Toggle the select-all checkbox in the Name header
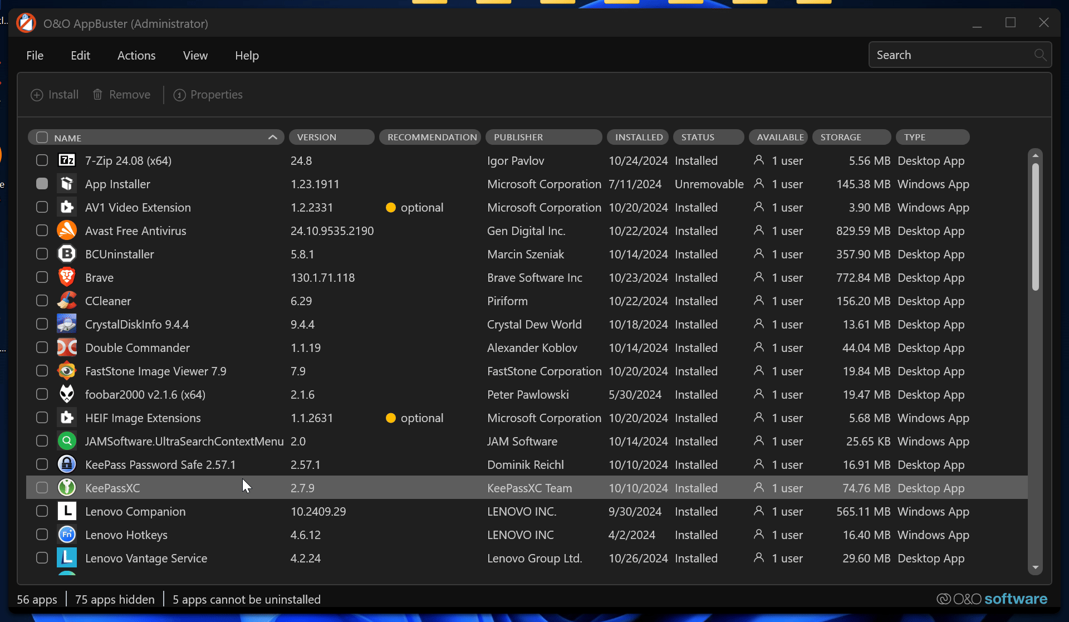 coord(42,138)
